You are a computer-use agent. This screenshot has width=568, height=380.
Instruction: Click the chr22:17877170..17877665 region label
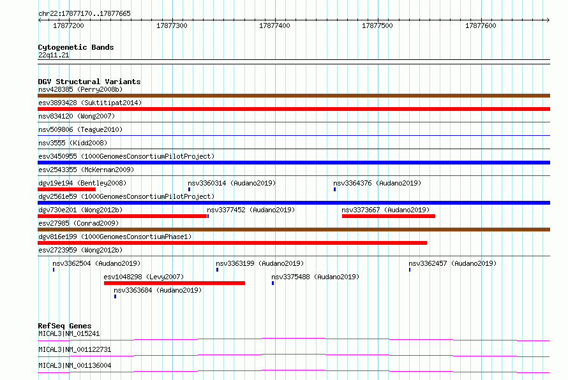pyautogui.click(x=84, y=14)
